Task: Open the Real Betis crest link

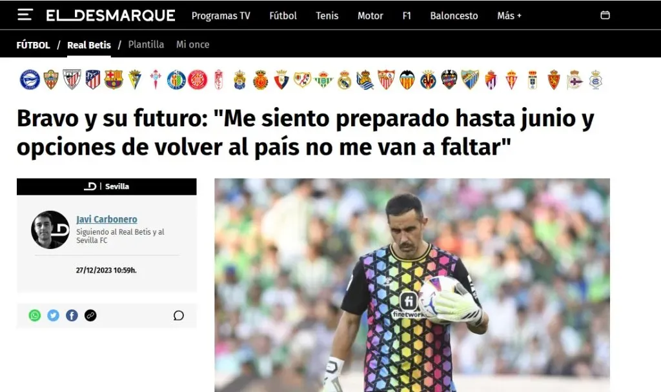Action: (323, 79)
